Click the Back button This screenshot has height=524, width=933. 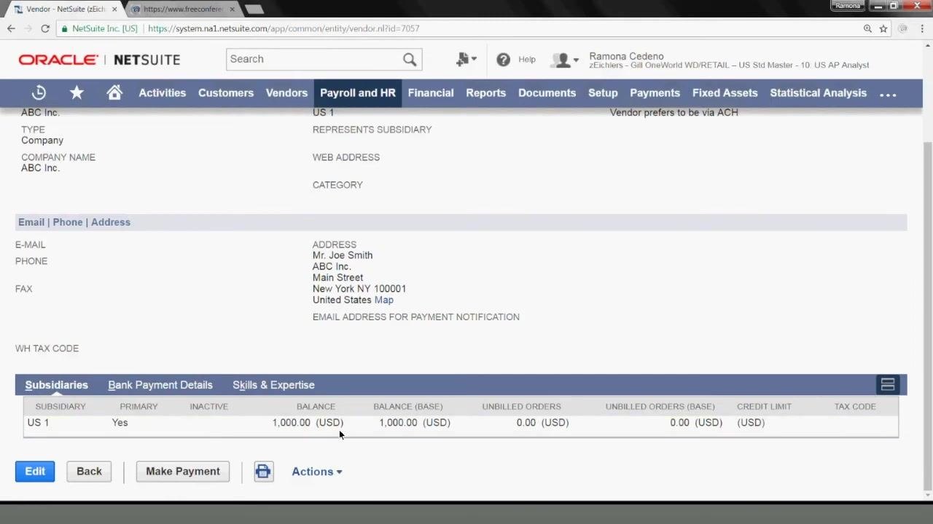tap(89, 472)
